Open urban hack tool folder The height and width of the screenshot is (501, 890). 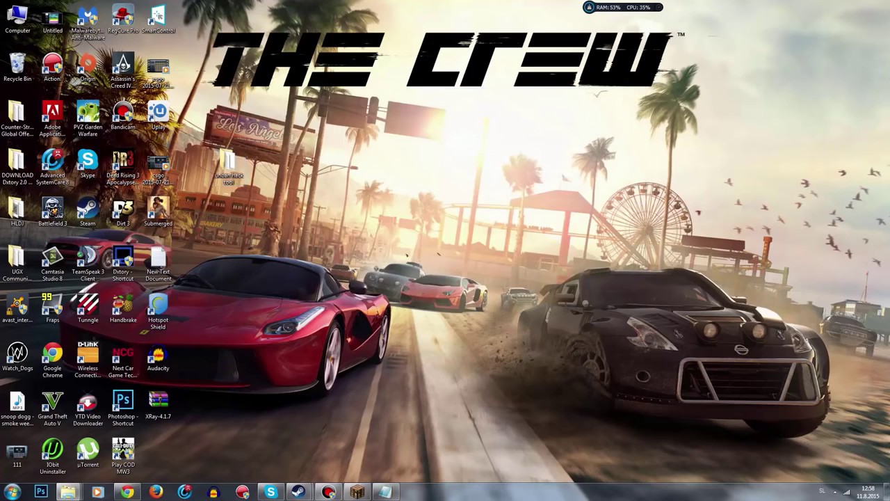229,168
